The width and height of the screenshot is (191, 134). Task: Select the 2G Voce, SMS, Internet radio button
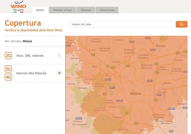59,55
